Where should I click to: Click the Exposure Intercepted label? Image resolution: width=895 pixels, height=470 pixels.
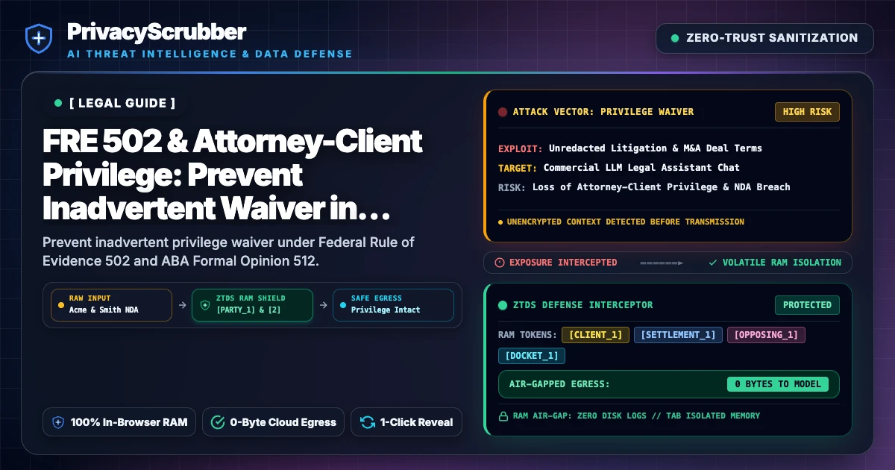pyautogui.click(x=563, y=263)
